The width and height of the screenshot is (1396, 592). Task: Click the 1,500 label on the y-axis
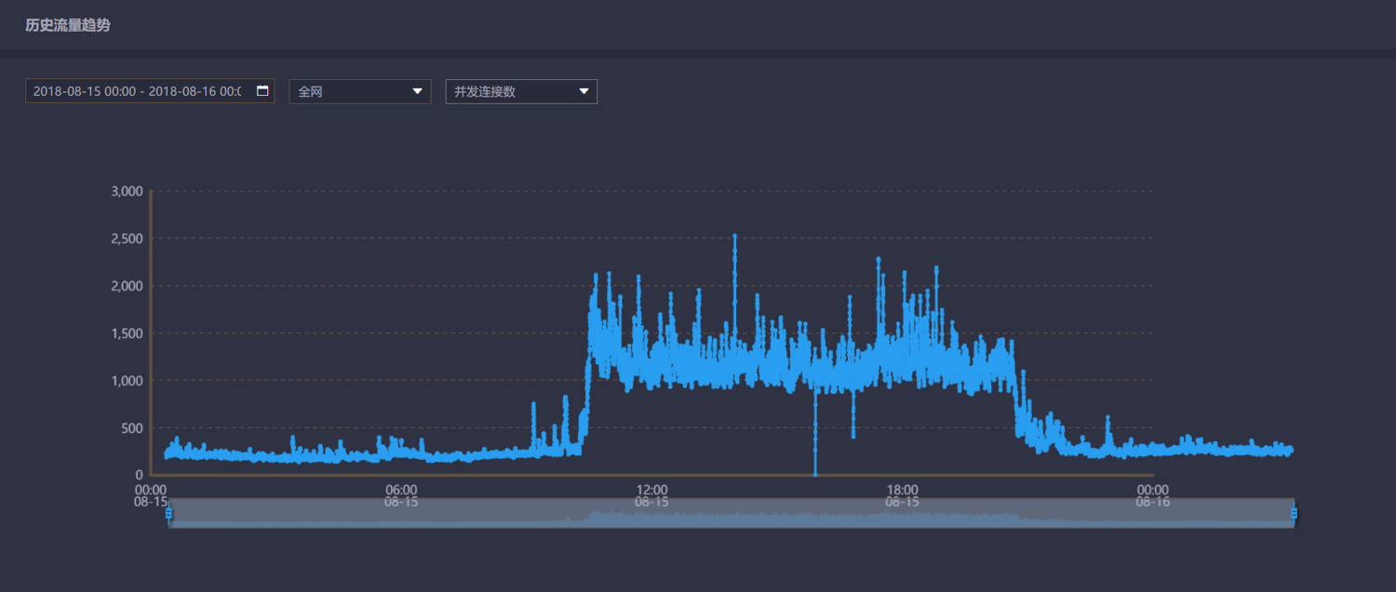coord(127,333)
